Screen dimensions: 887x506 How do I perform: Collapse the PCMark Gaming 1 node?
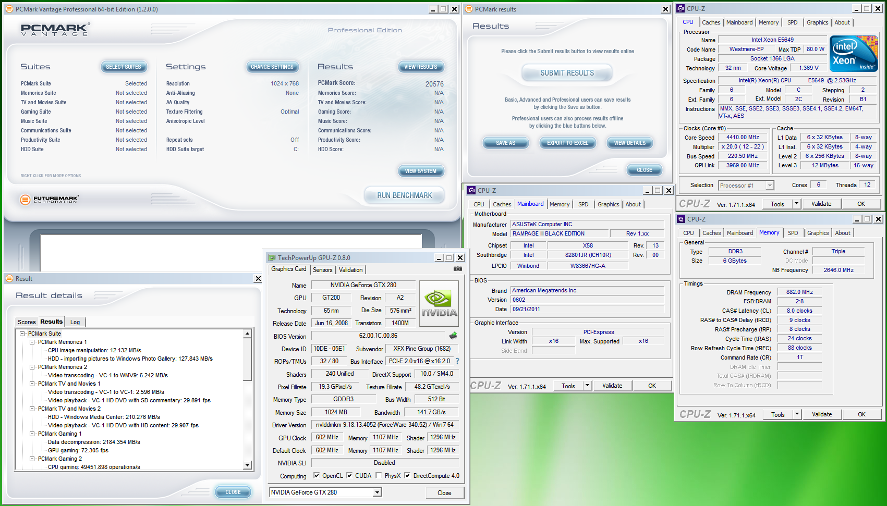(x=32, y=434)
